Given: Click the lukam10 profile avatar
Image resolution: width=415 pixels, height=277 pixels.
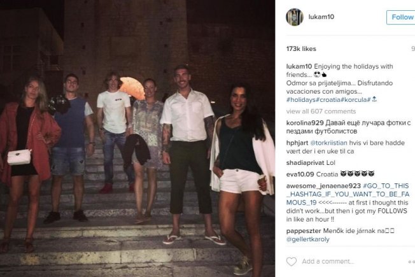Looking at the screenshot, I should coord(295,17).
